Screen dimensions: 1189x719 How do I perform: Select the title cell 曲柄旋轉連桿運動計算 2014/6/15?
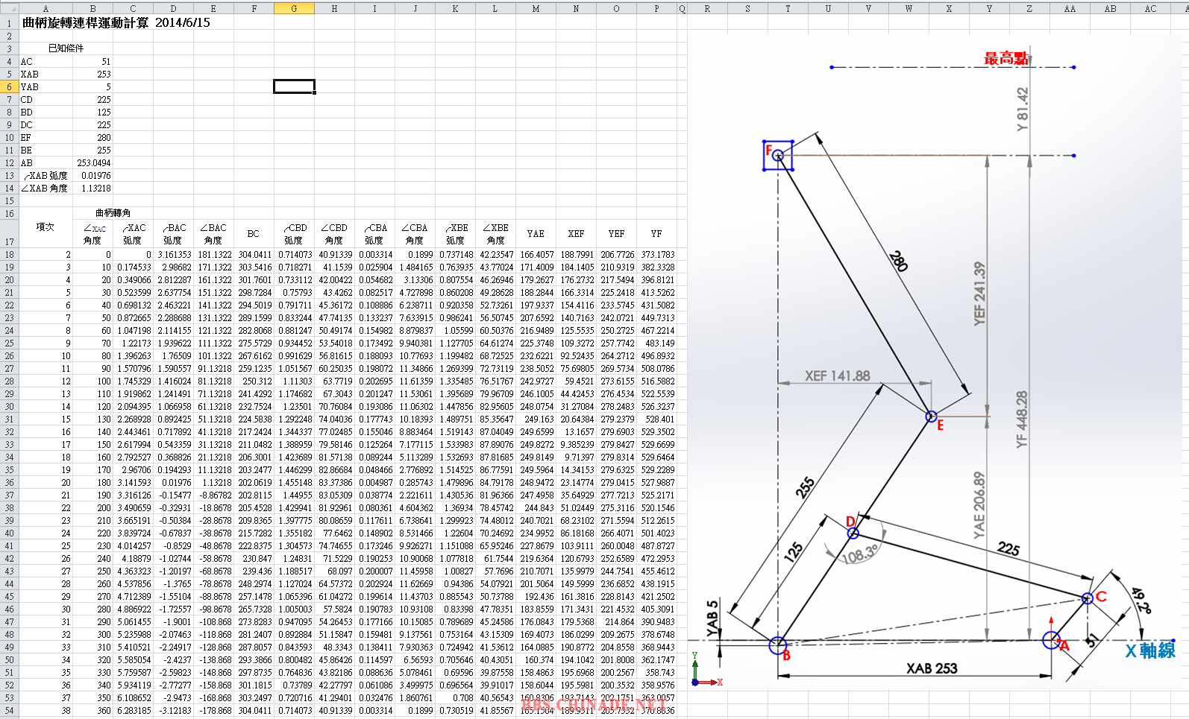[x=116, y=23]
